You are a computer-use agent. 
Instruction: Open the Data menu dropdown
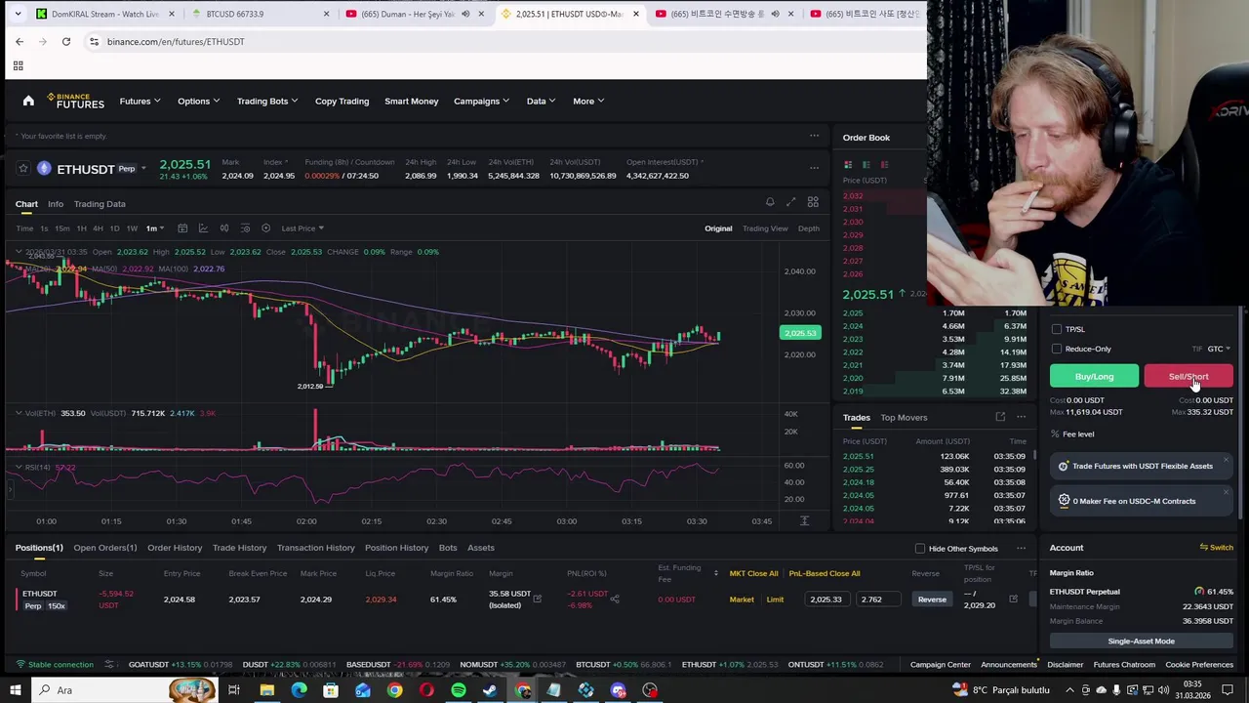[x=541, y=101]
